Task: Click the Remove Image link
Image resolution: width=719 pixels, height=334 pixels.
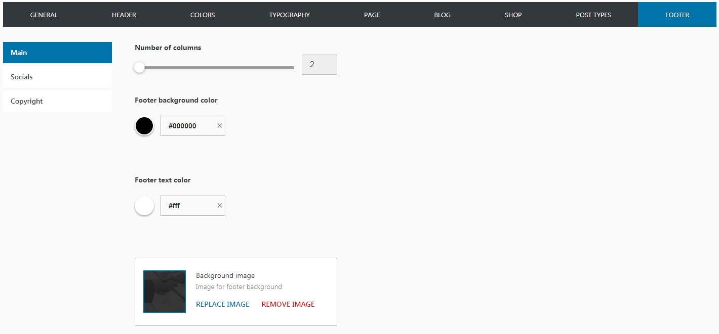Action: (288, 304)
